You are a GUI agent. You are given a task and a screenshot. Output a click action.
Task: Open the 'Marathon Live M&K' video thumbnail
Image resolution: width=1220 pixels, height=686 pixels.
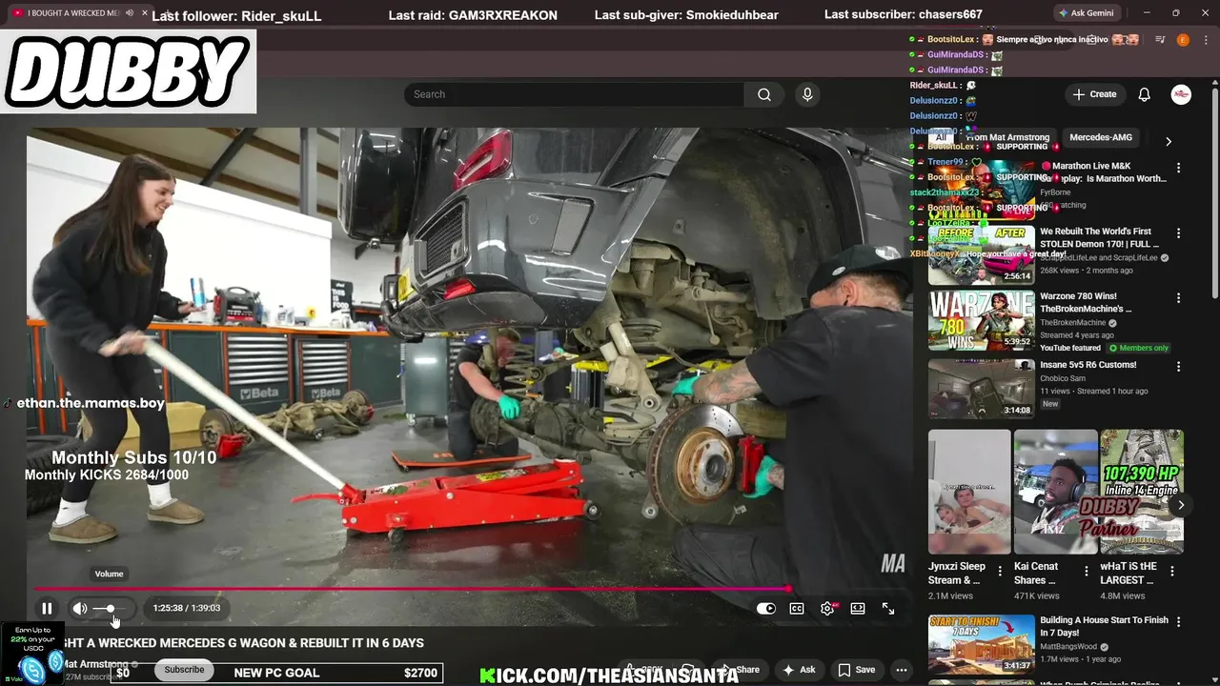click(x=982, y=190)
